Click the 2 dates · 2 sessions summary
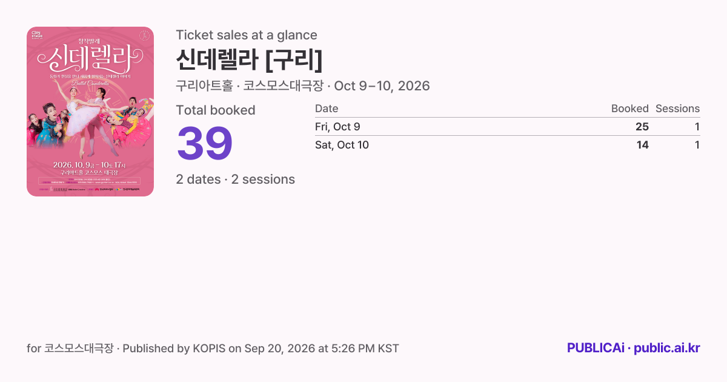727x382 pixels. (x=236, y=179)
